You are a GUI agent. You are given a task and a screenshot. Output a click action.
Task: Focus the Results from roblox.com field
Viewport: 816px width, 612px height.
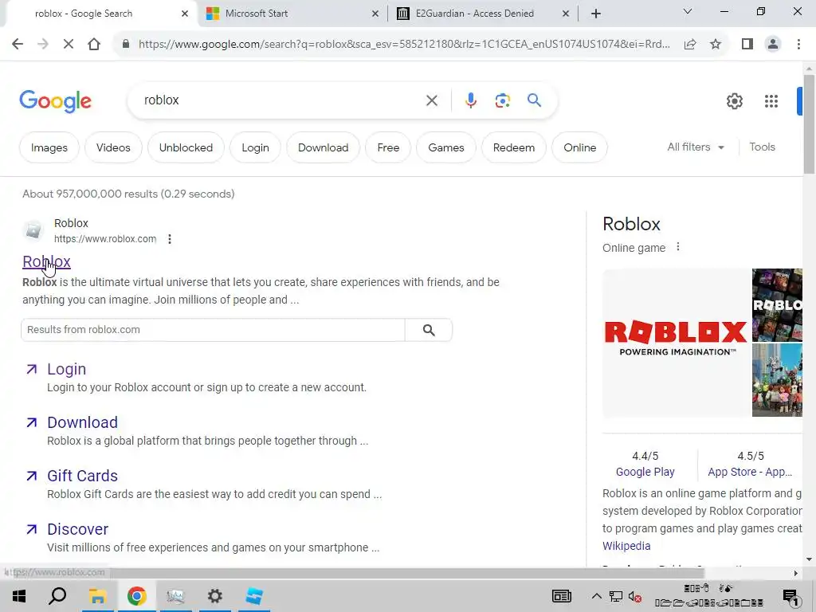(213, 330)
